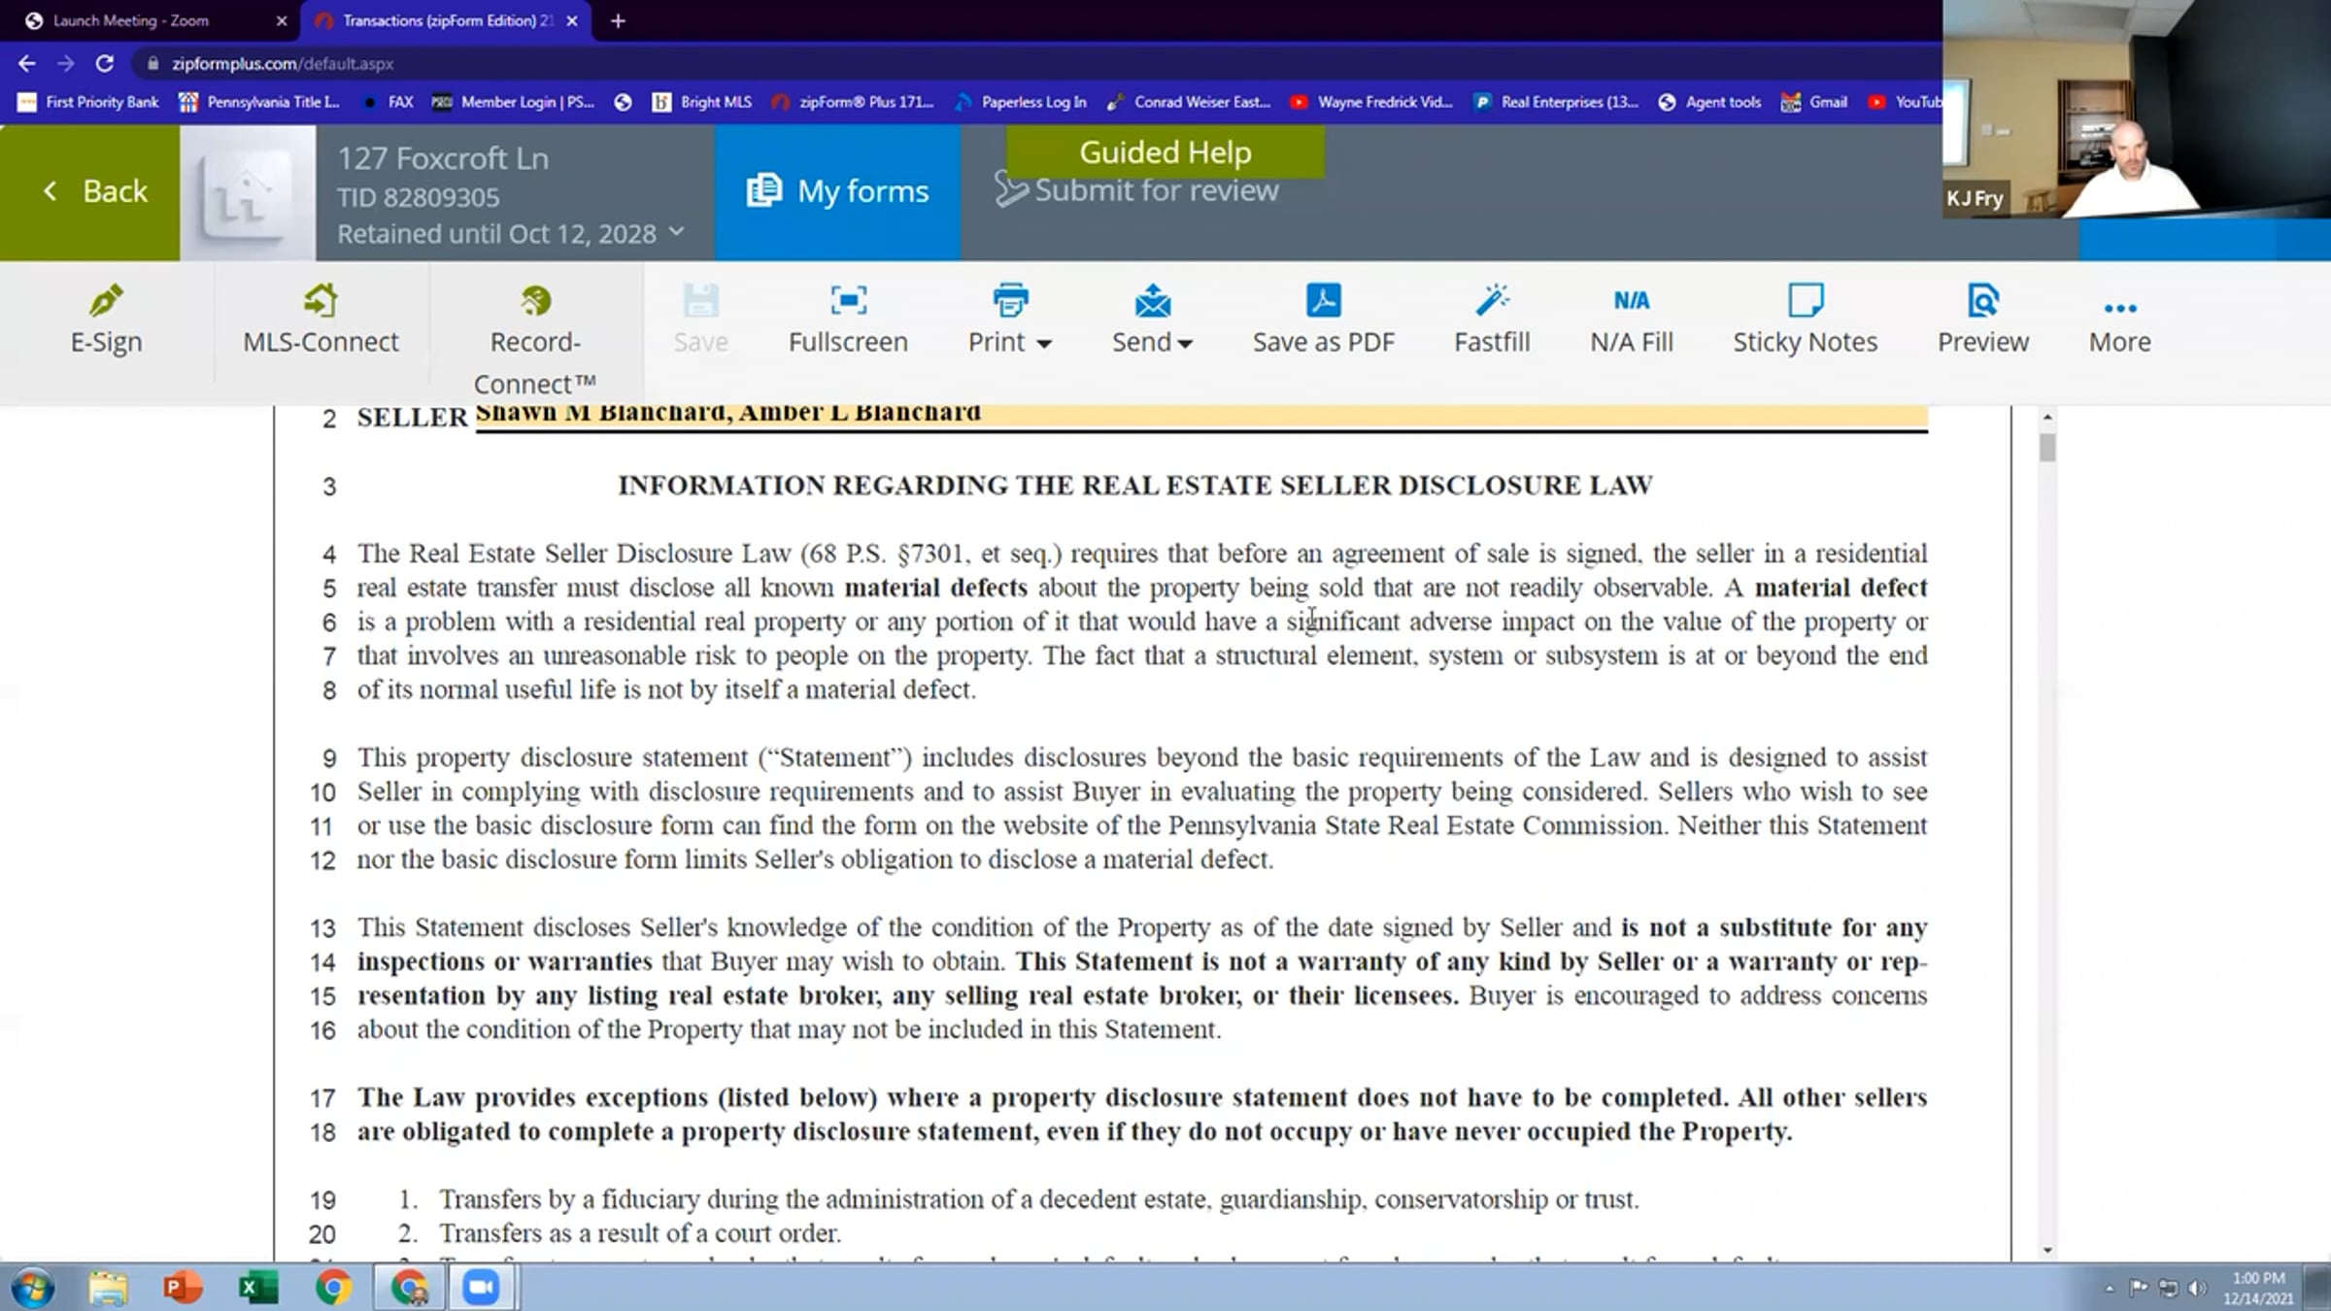2331x1311 pixels.
Task: Click the Guided Help button
Action: pyautogui.click(x=1165, y=151)
